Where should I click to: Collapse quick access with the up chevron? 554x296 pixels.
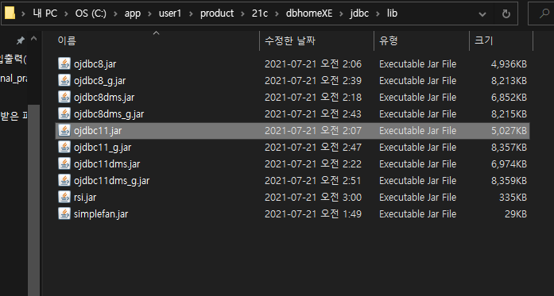34,38
